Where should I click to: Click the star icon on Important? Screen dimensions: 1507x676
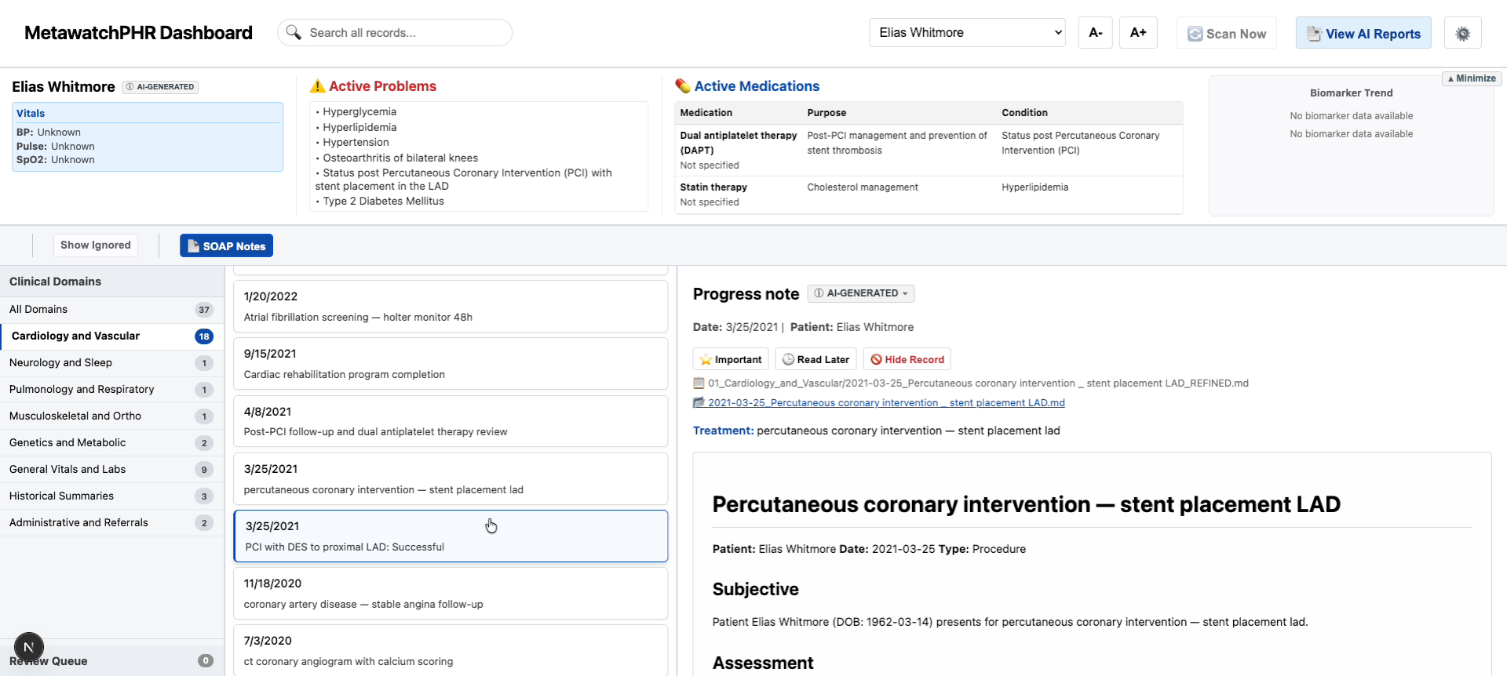706,359
